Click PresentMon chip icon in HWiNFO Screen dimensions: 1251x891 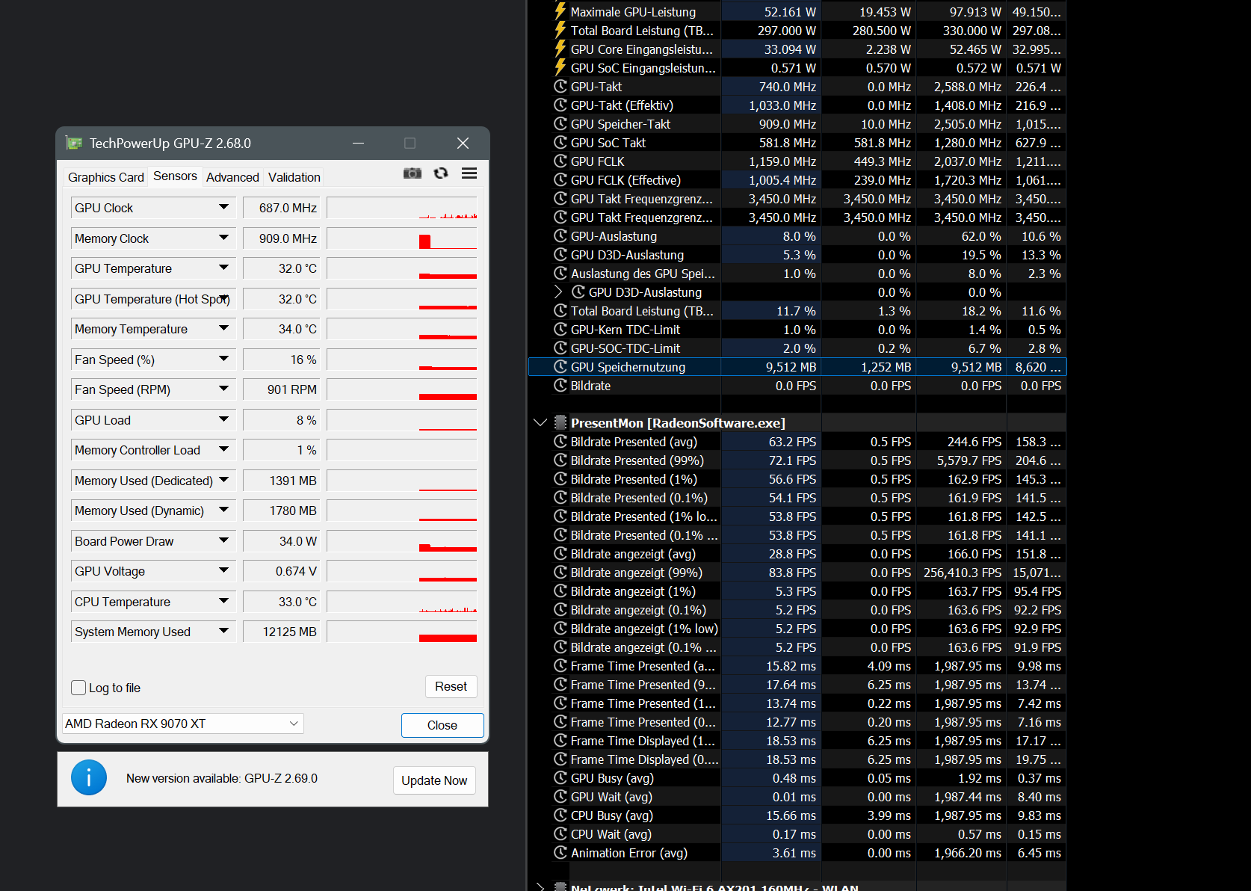pos(560,422)
